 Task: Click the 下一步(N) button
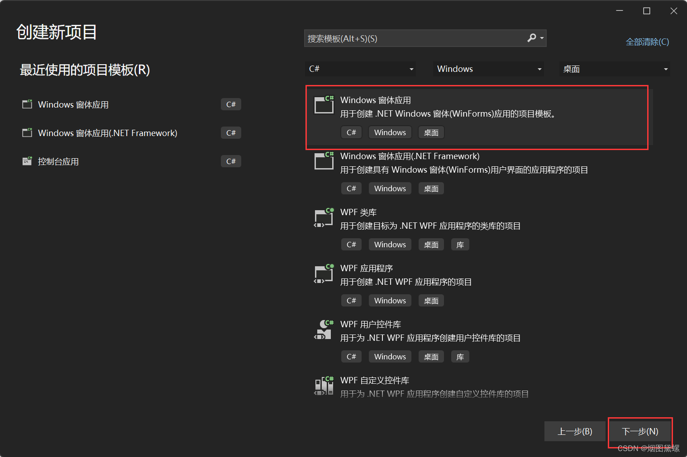pyautogui.click(x=640, y=431)
